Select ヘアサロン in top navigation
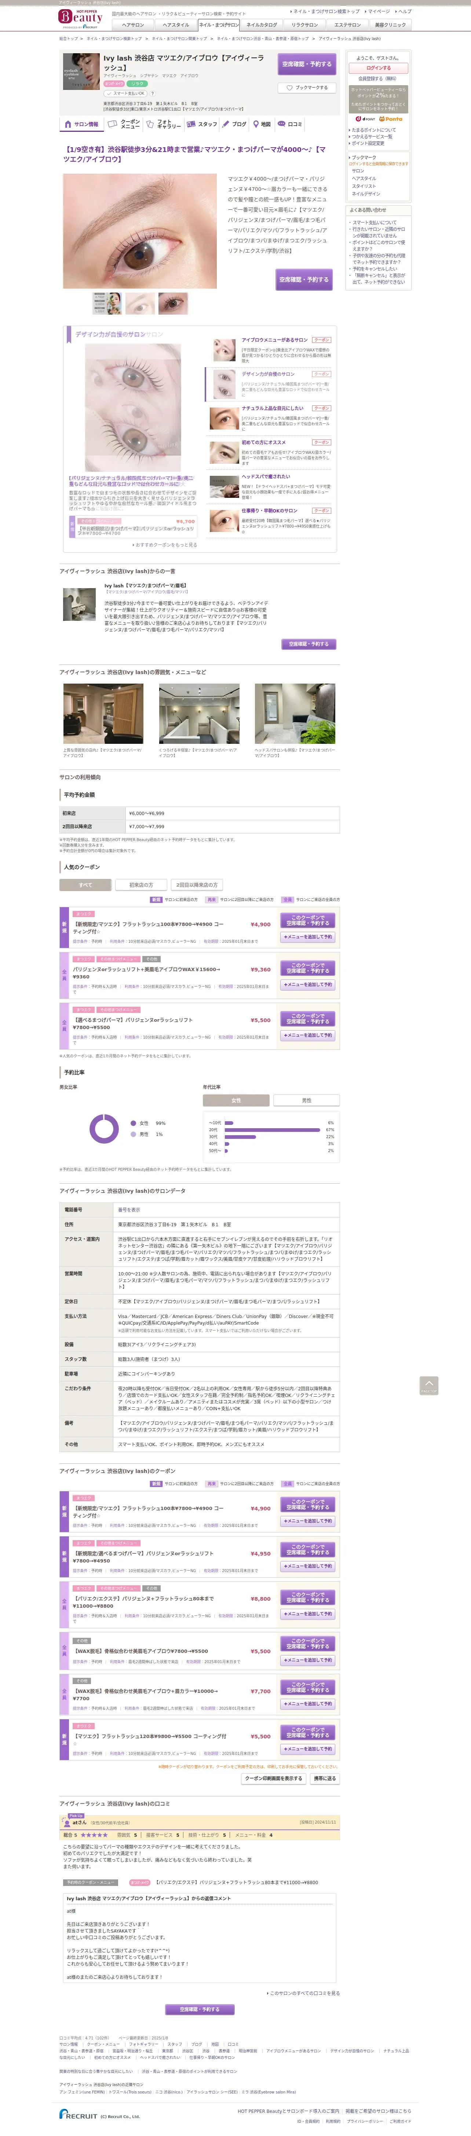 pos(133,25)
